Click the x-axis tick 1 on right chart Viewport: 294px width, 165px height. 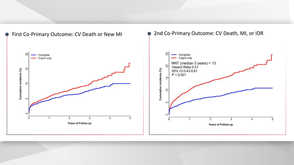point(190,119)
